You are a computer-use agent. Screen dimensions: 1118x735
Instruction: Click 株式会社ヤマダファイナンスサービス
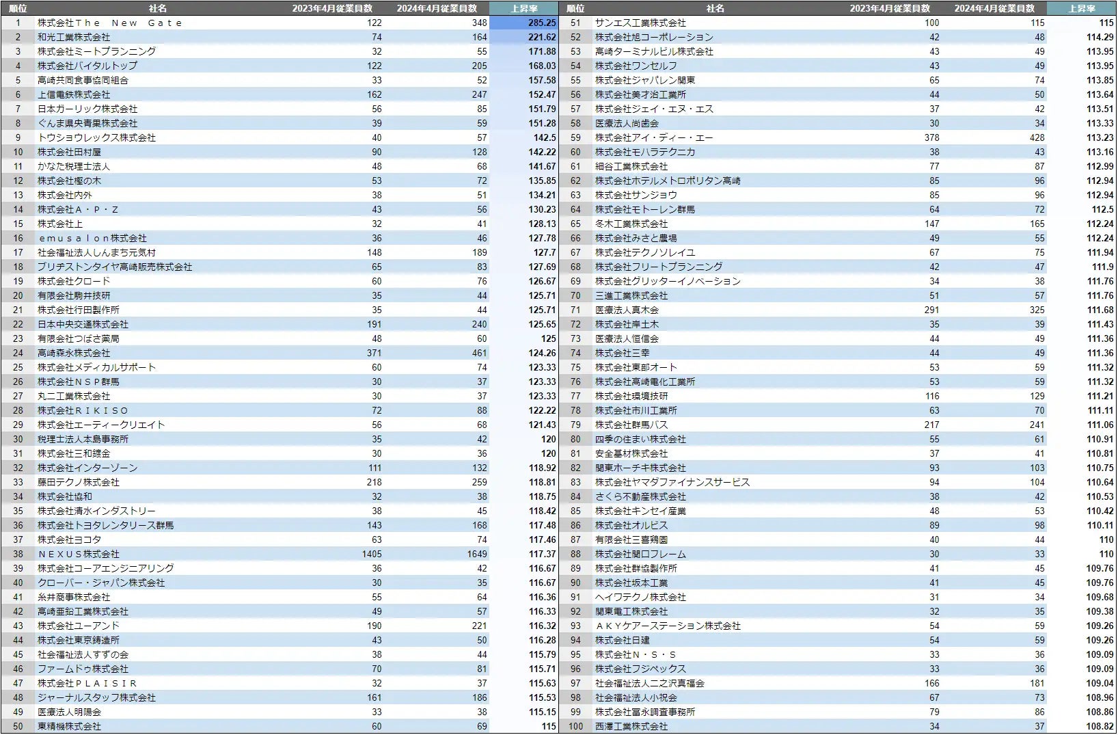(672, 482)
